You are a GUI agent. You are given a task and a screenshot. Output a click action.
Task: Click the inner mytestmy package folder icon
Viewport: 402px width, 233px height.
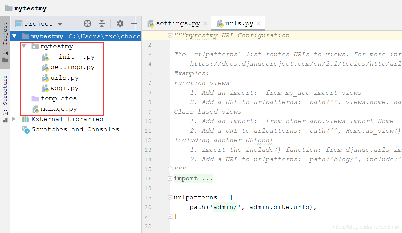pyautogui.click(x=35, y=46)
